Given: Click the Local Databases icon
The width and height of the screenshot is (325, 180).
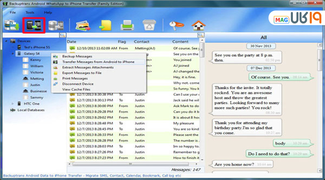Looking at the screenshot, I should (x=13, y=110).
